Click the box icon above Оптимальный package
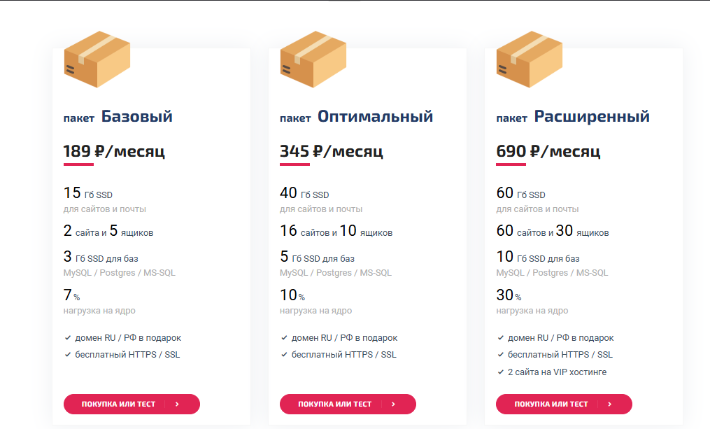This screenshot has width=710, height=429. pos(313,59)
